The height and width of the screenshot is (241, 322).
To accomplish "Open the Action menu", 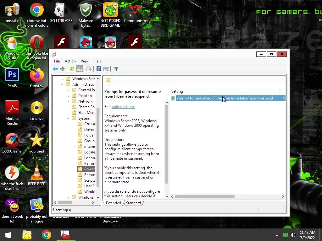I will [x=70, y=61].
